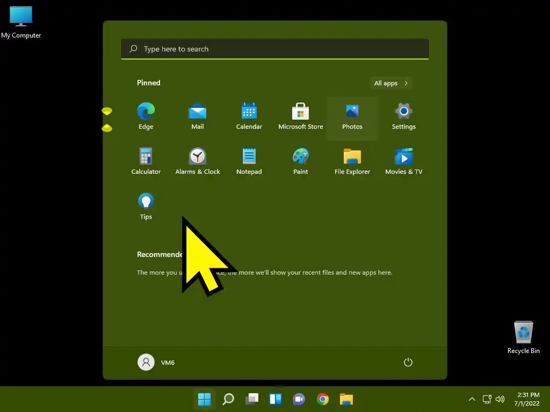The height and width of the screenshot is (412, 550).
Task: Launch Movies & TV
Action: point(404,161)
